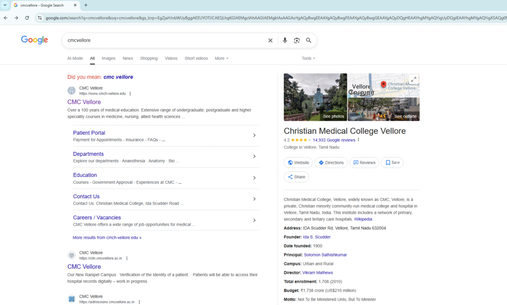Click the Directions button

[331, 163]
